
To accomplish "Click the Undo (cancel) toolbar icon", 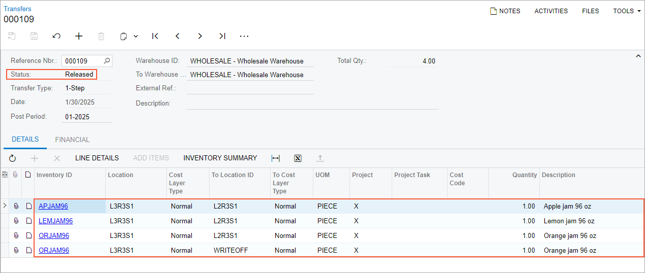I will click(56, 36).
